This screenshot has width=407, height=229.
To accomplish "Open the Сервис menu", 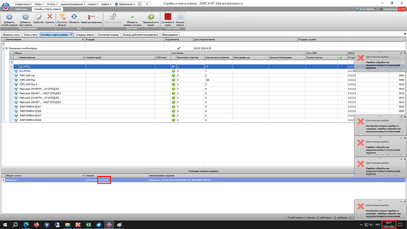I will (106, 4).
